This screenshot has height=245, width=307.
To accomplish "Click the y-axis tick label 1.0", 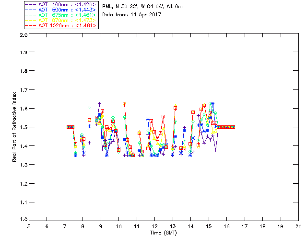I will [24, 219].
